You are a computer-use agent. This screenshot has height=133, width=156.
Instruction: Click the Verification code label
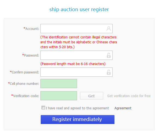coord(25,96)
